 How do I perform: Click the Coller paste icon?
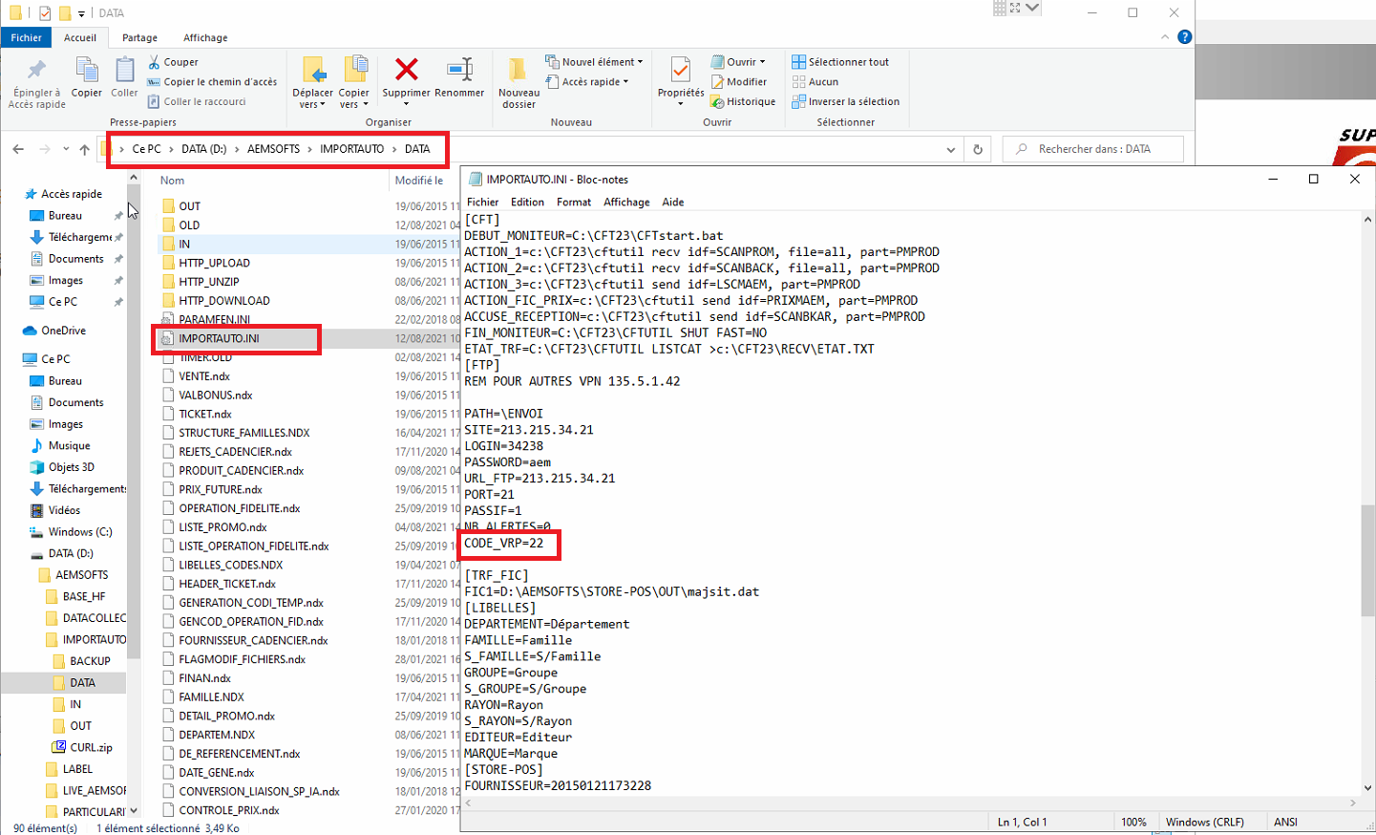[x=124, y=73]
